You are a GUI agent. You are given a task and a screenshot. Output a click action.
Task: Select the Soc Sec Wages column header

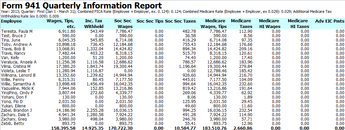point(123,24)
